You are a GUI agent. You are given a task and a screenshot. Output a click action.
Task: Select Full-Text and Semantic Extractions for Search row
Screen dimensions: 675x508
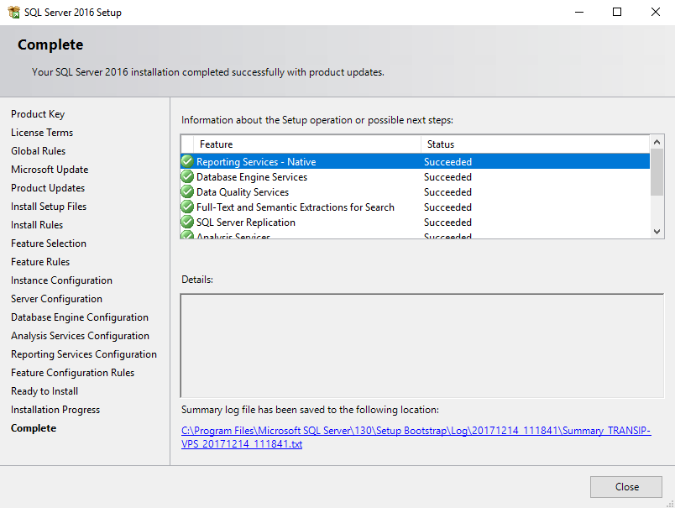coord(415,207)
